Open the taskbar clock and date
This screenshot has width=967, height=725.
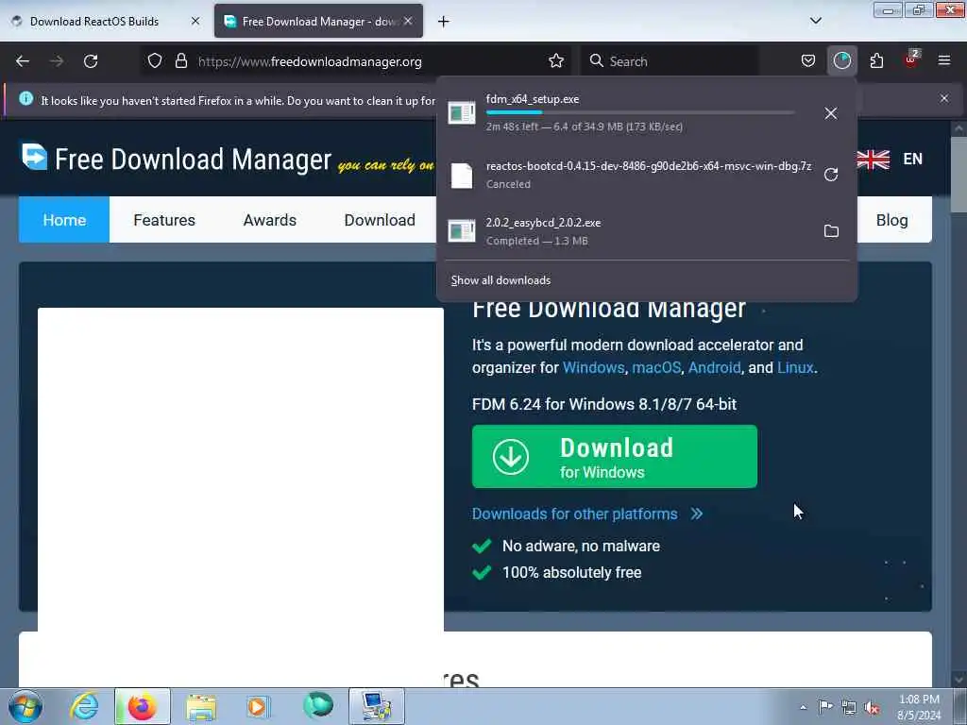[x=919, y=707]
